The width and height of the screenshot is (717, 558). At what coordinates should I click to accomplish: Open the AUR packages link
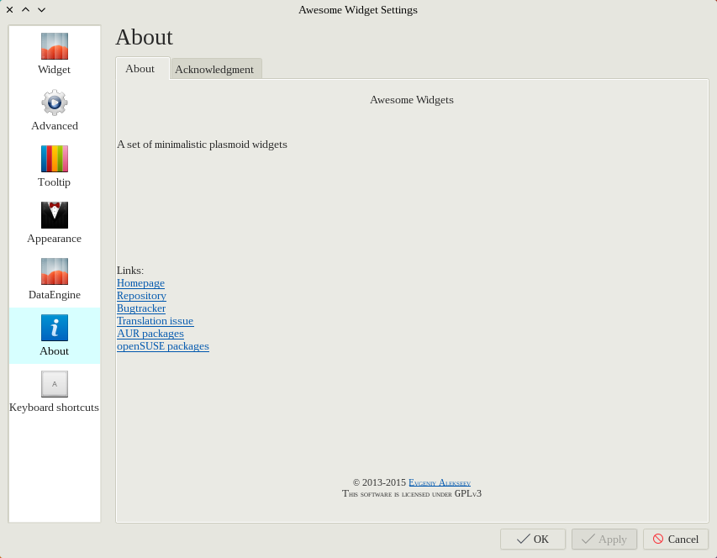150,334
